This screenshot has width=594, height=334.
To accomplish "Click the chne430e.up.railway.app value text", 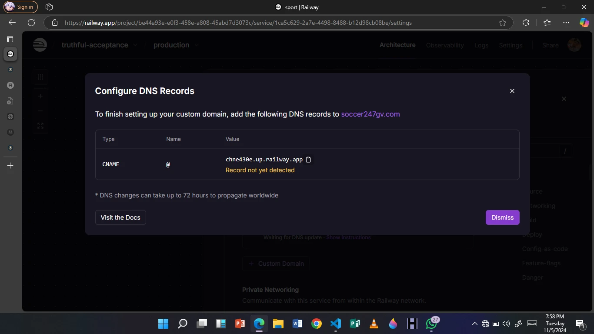I will click(264, 160).
